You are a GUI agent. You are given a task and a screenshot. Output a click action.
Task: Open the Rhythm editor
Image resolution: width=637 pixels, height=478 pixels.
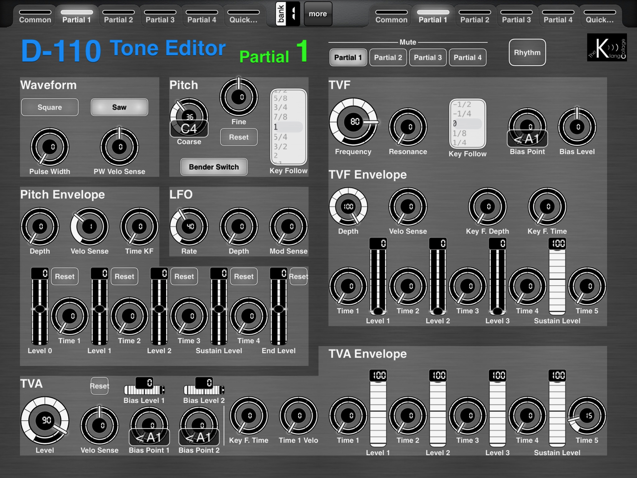coord(528,52)
